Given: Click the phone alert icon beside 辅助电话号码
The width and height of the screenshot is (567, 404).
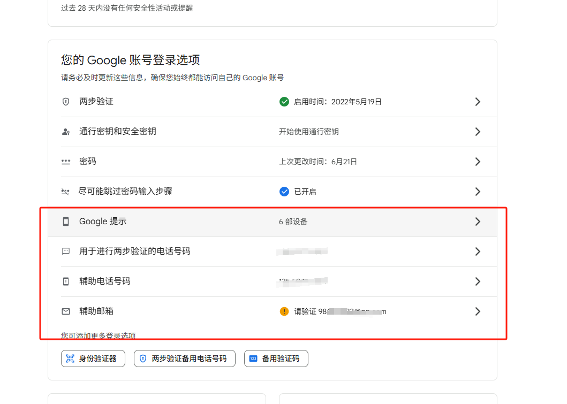Looking at the screenshot, I should click(66, 281).
